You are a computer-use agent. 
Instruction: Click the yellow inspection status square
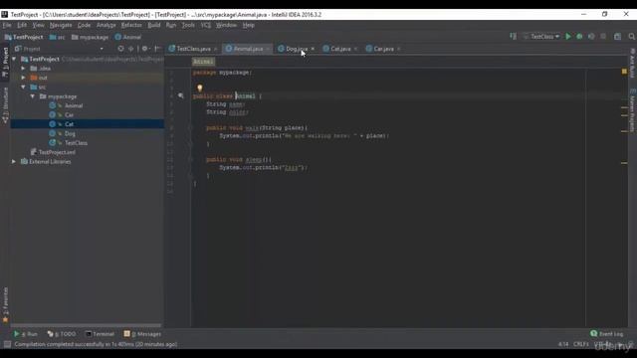click(624, 72)
